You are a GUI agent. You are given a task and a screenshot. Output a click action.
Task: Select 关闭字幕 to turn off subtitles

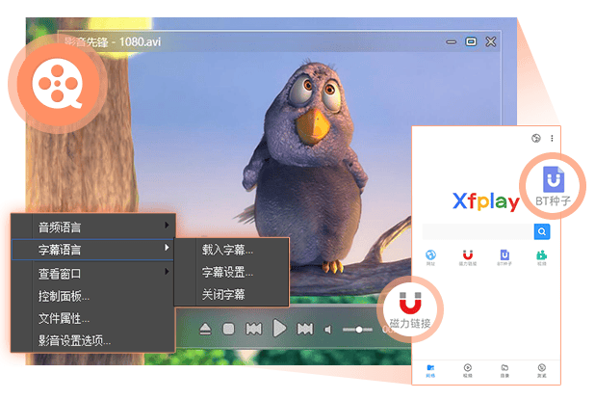[x=223, y=294]
